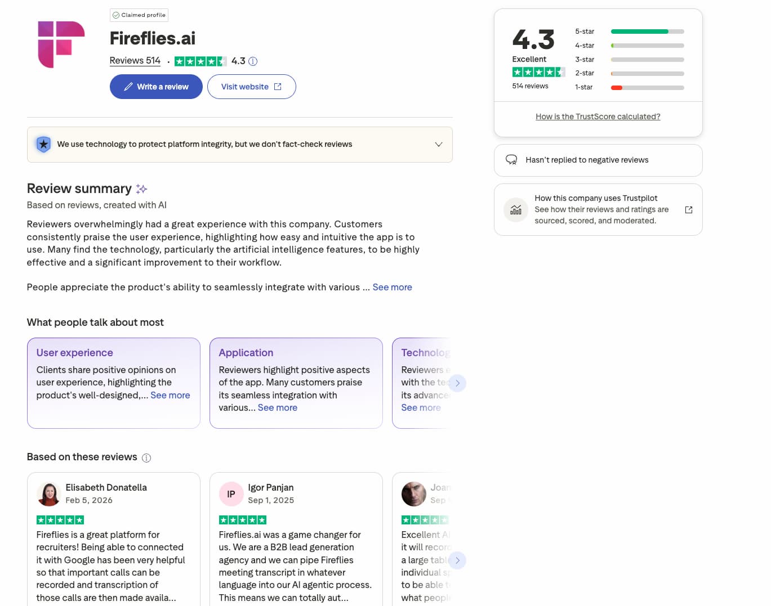Expand the platform integrity notice chevron
The height and width of the screenshot is (606, 771).
(x=438, y=144)
